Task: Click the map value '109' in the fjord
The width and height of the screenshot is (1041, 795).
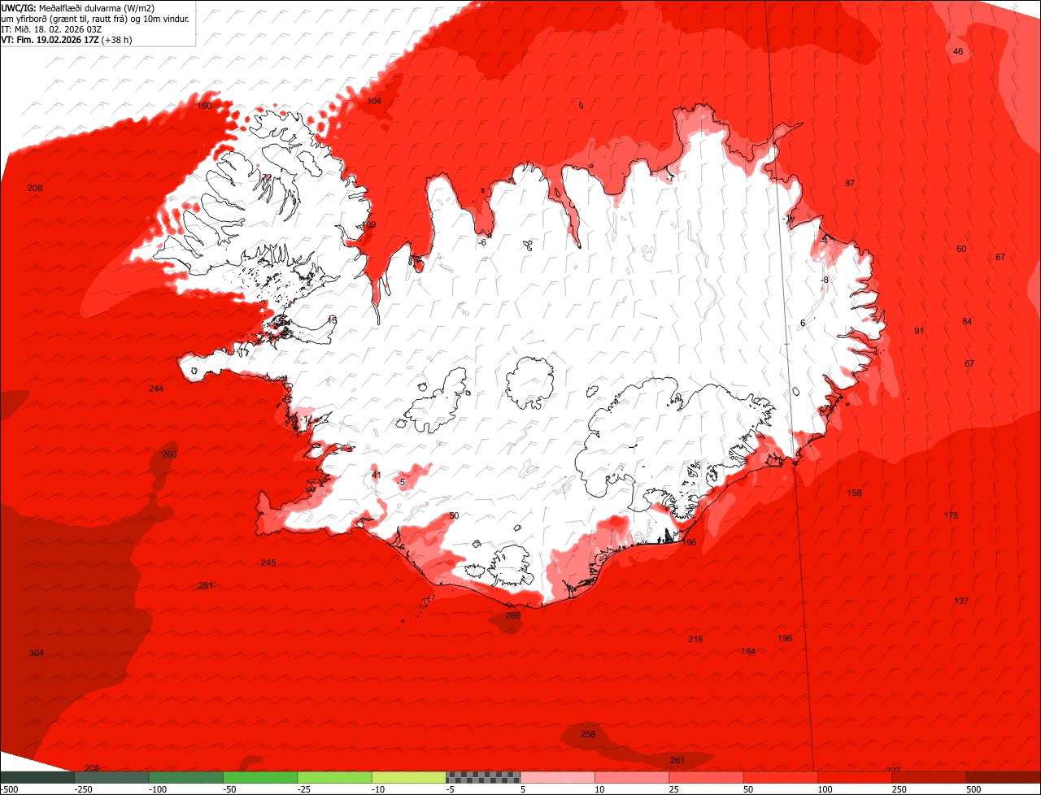Action: pyautogui.click(x=368, y=224)
